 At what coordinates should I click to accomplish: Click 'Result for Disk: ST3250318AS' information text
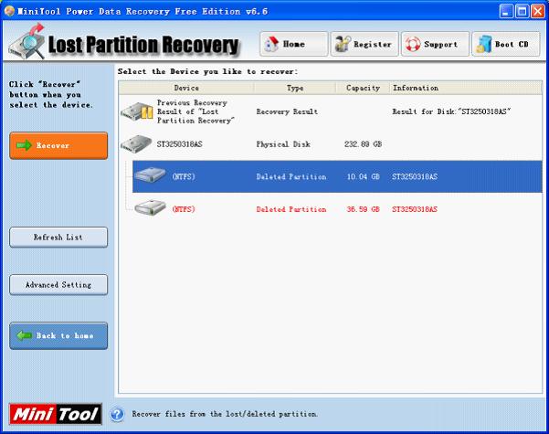[451, 111]
